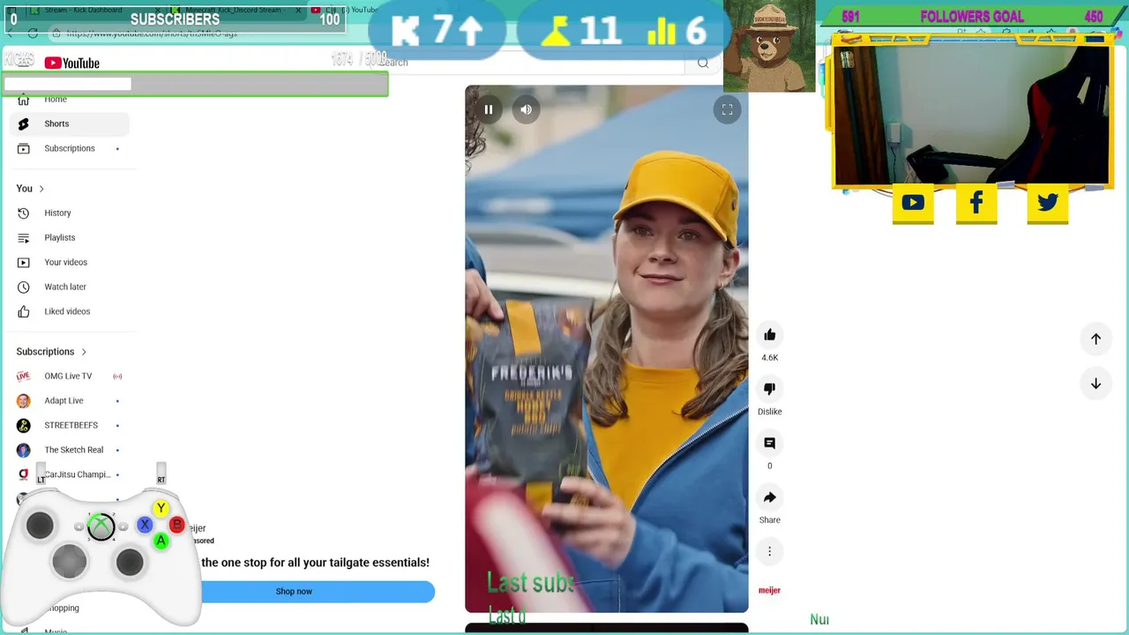The width and height of the screenshot is (1129, 635).
Task: Open the Short's comments
Action: click(x=769, y=443)
